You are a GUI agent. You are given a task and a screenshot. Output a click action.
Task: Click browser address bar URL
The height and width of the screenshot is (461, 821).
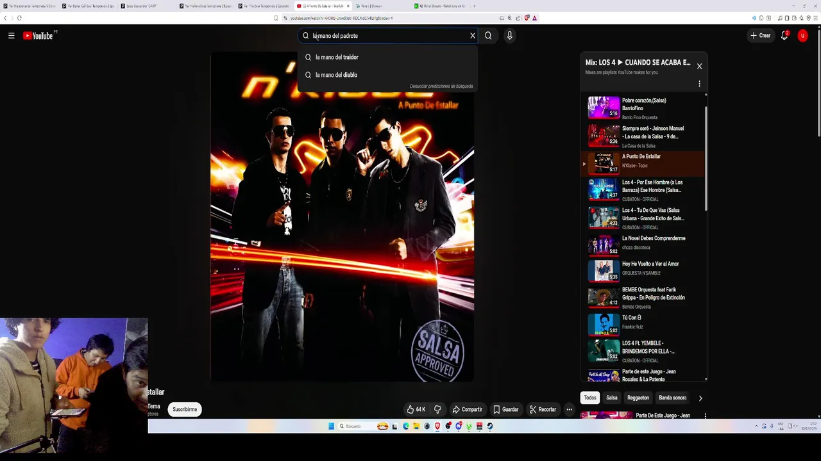point(342,18)
